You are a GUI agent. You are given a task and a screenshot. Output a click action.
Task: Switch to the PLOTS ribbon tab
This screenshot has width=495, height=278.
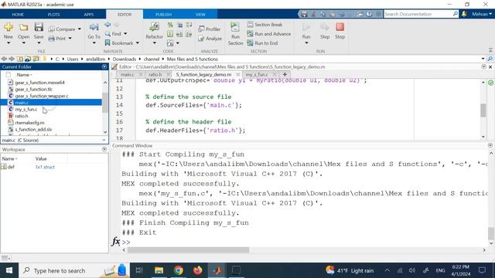(53, 15)
